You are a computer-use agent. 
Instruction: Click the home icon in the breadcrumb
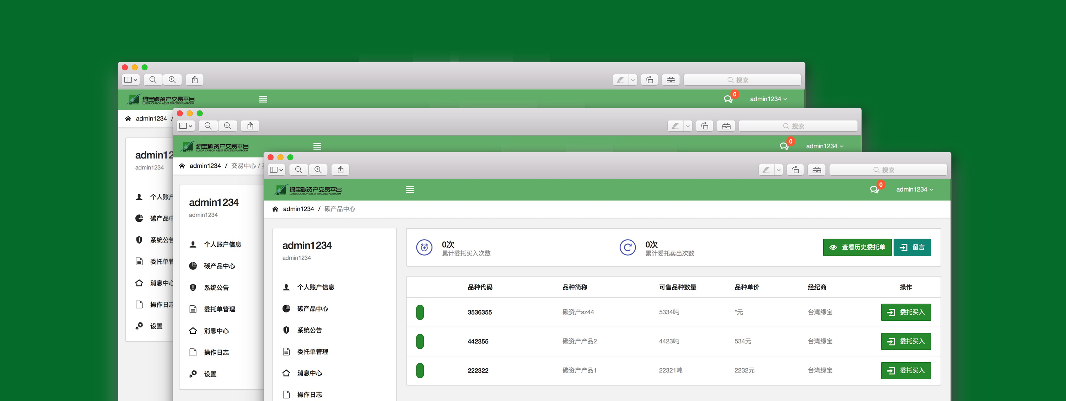(x=275, y=209)
